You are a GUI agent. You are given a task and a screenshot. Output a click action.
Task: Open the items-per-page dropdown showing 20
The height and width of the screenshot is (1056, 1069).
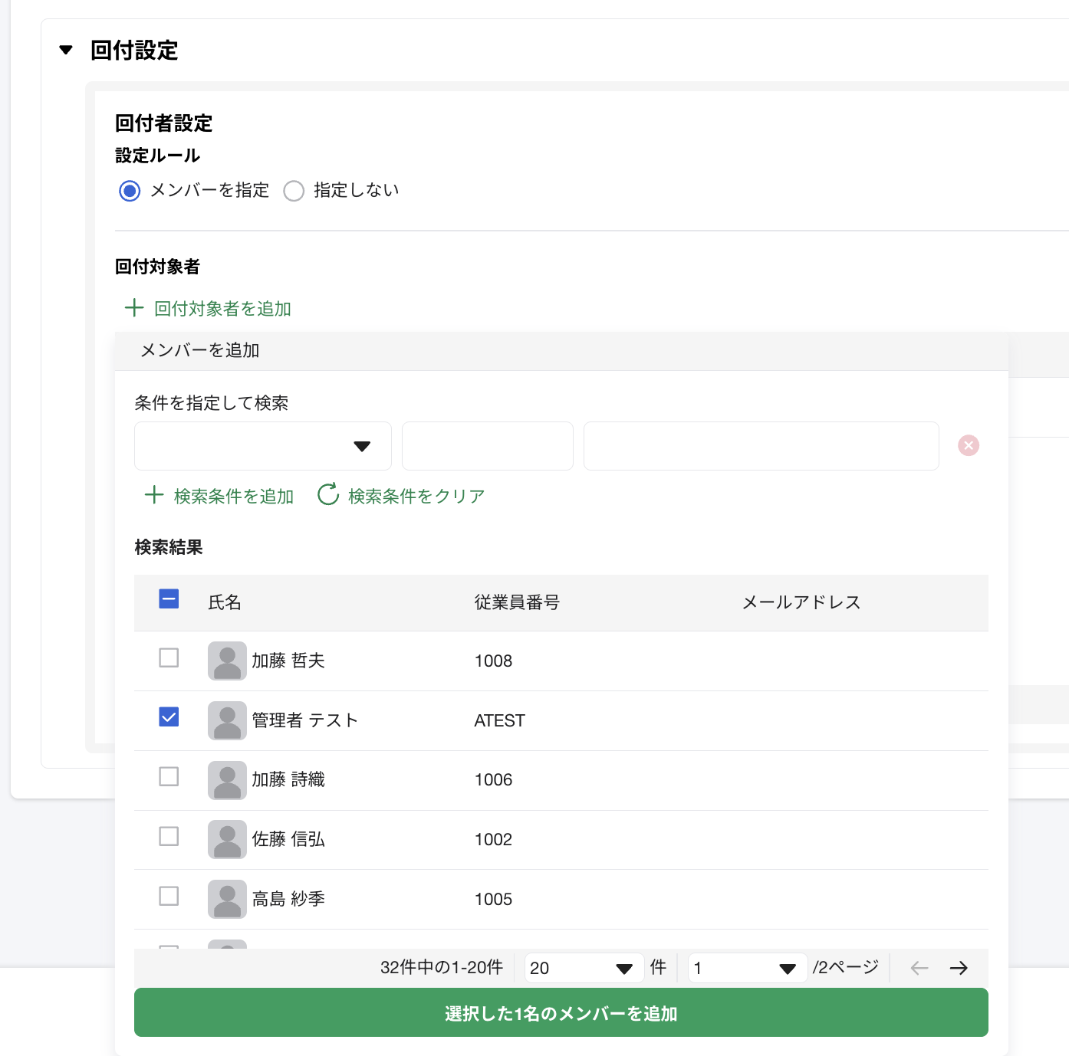coord(583,968)
